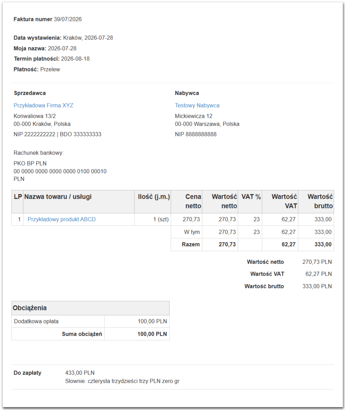Click the Wartość brutto column header
This screenshot has height=410, width=345.
[316, 201]
